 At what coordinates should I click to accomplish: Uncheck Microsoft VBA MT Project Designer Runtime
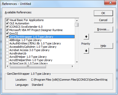(x=7, y=30)
